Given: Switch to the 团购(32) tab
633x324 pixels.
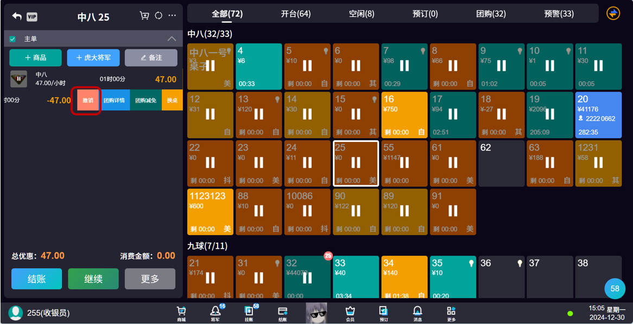Looking at the screenshot, I should [491, 14].
